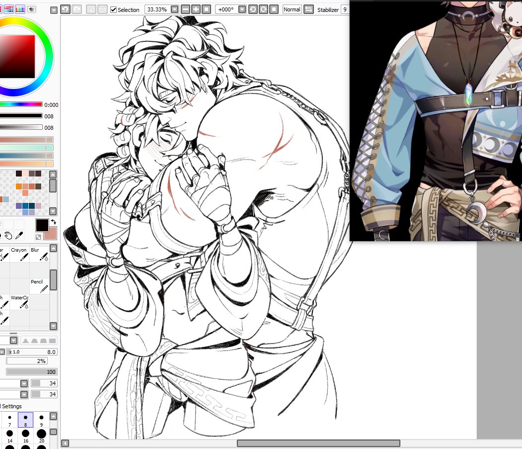This screenshot has height=449, width=522.
Task: Show the RGB slider panel icon
Action: point(8,9)
